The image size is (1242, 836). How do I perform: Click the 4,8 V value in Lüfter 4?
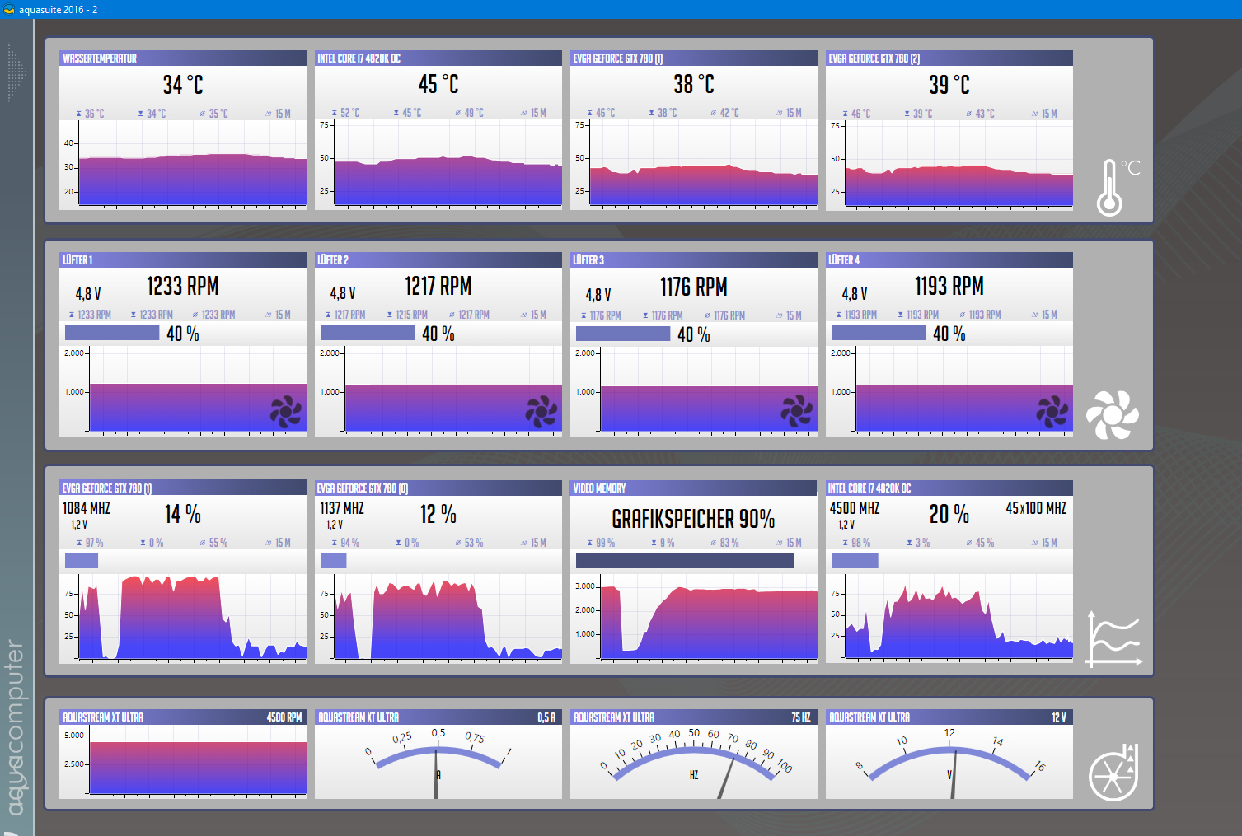[x=855, y=294]
